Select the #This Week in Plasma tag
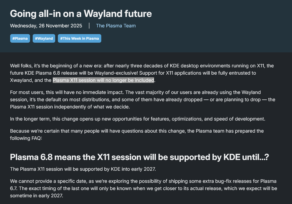 coord(79,38)
